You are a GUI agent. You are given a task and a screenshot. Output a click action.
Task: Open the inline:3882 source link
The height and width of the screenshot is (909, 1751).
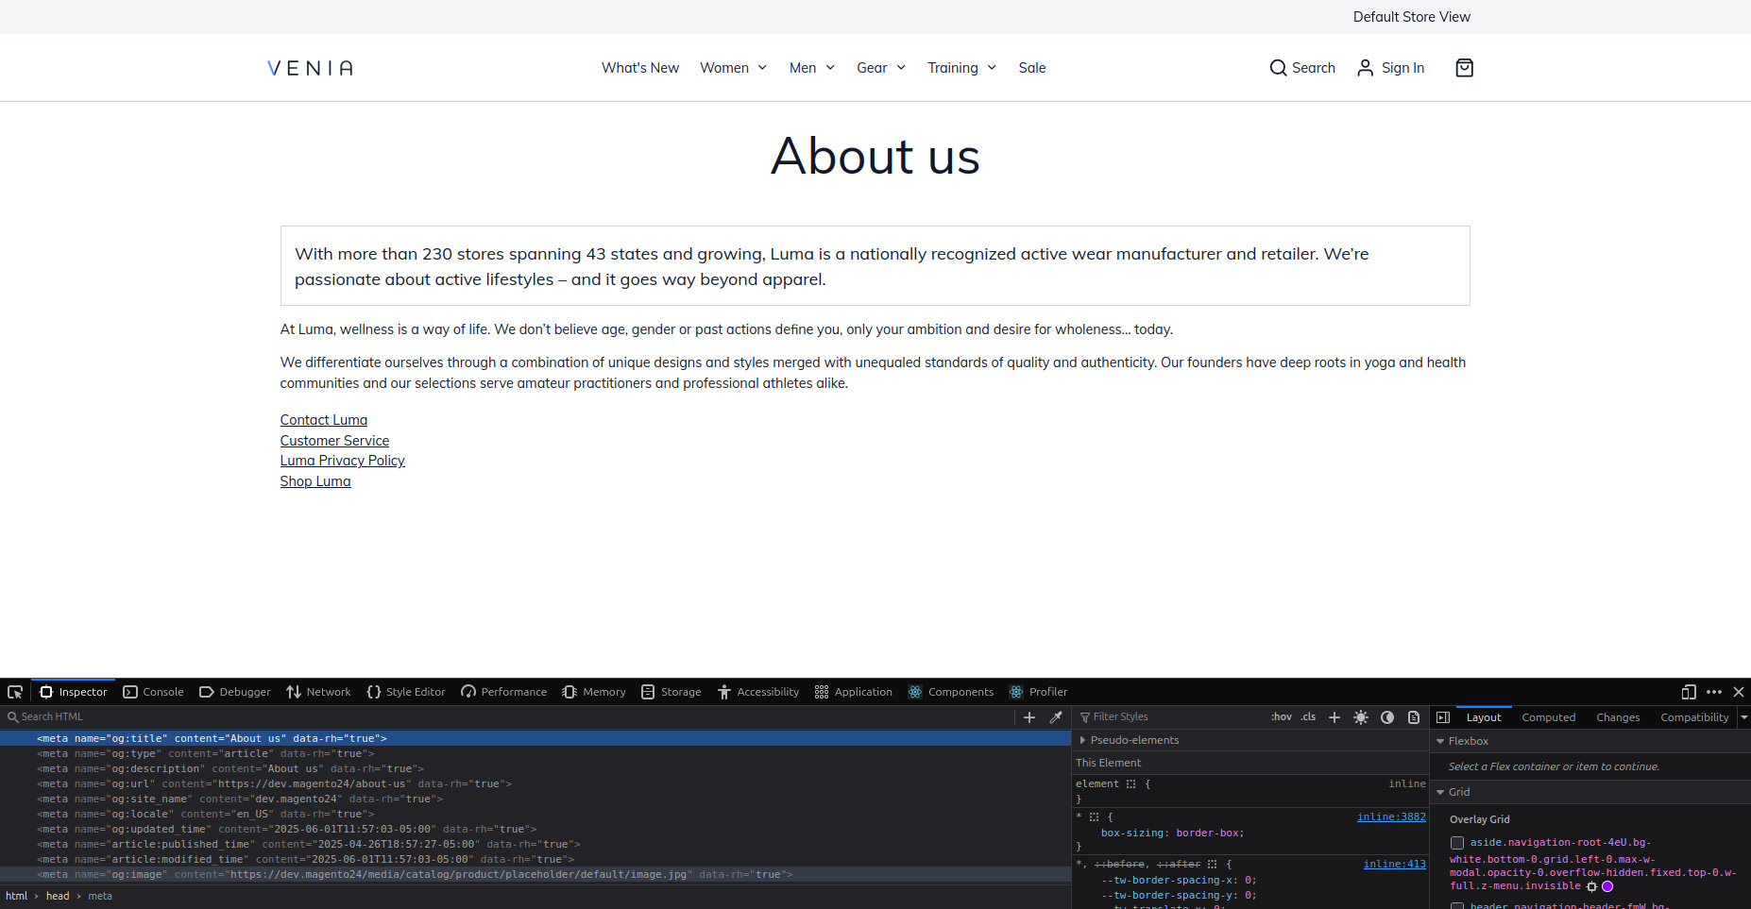[x=1391, y=817]
